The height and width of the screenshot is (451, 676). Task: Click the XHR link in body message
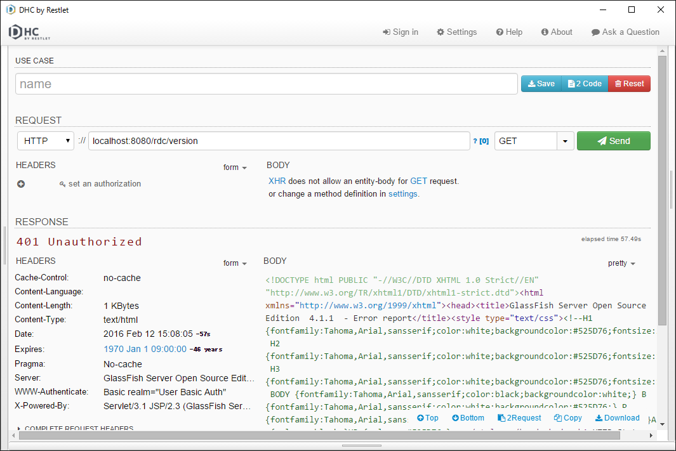[277, 181]
